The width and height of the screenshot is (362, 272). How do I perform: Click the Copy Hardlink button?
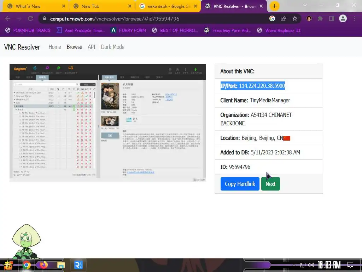[x=240, y=184]
